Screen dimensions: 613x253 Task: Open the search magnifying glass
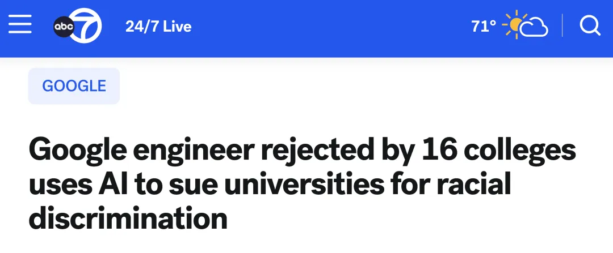click(x=590, y=26)
